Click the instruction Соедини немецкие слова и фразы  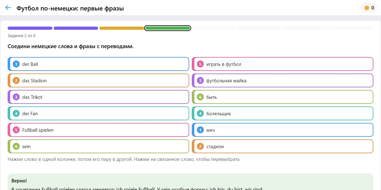(x=71, y=47)
